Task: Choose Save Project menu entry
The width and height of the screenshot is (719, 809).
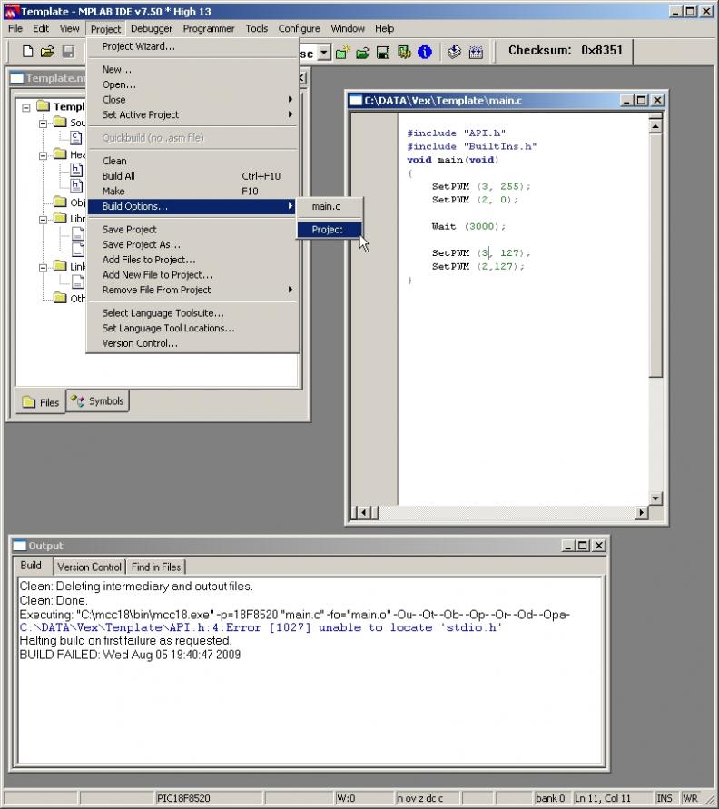Action: click(x=193, y=230)
